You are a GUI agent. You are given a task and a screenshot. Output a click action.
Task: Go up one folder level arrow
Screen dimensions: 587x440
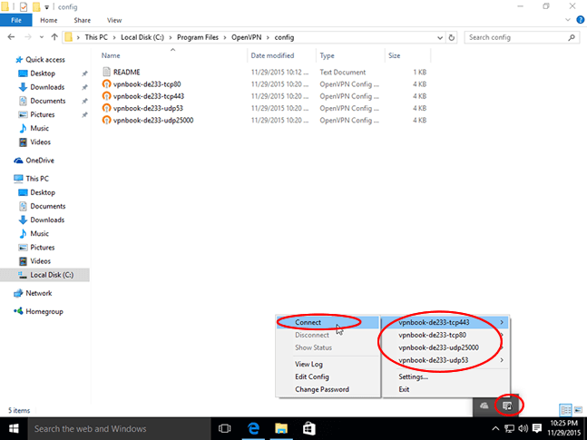[x=54, y=37]
